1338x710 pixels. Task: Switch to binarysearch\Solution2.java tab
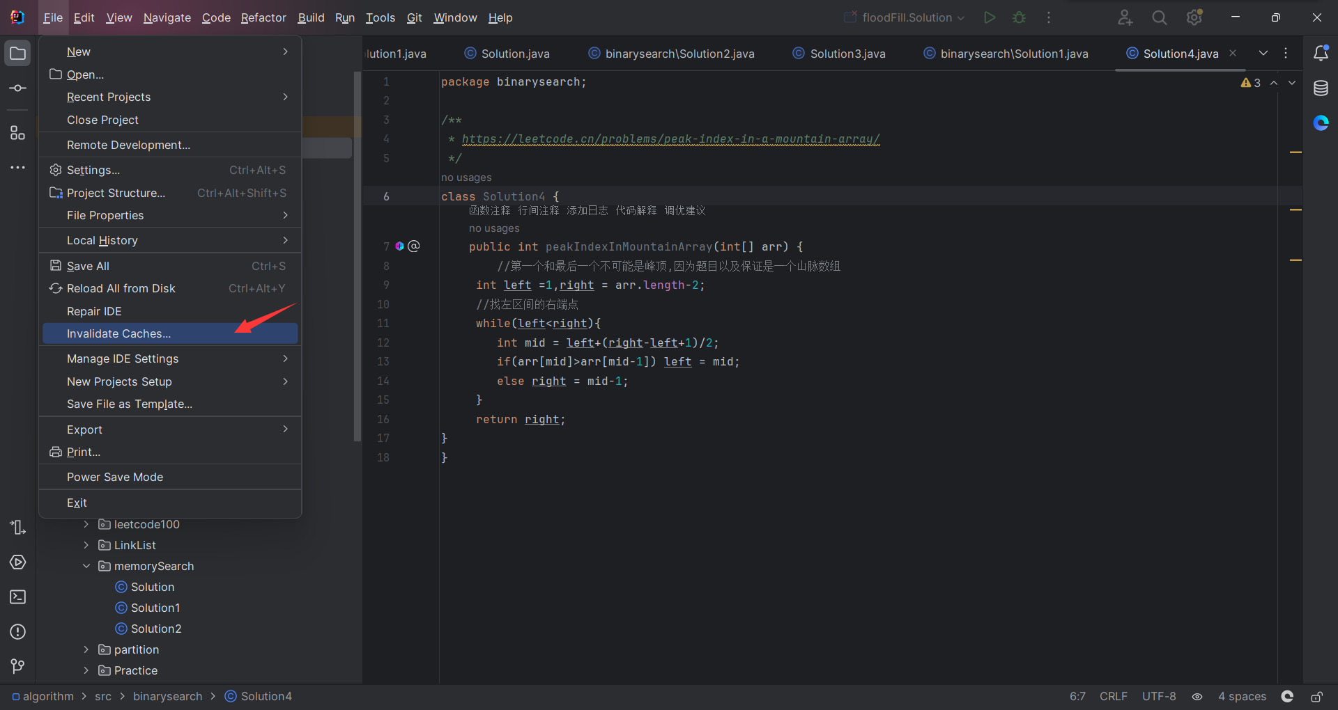point(671,54)
